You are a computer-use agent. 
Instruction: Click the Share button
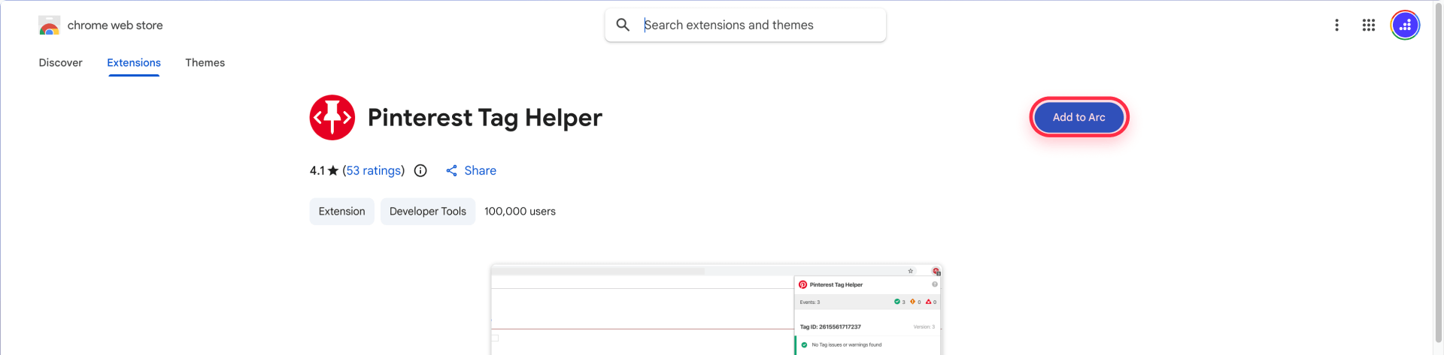tap(471, 170)
